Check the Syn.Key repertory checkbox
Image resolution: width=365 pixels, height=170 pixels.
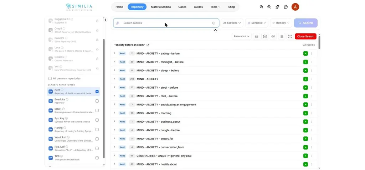pos(97,120)
